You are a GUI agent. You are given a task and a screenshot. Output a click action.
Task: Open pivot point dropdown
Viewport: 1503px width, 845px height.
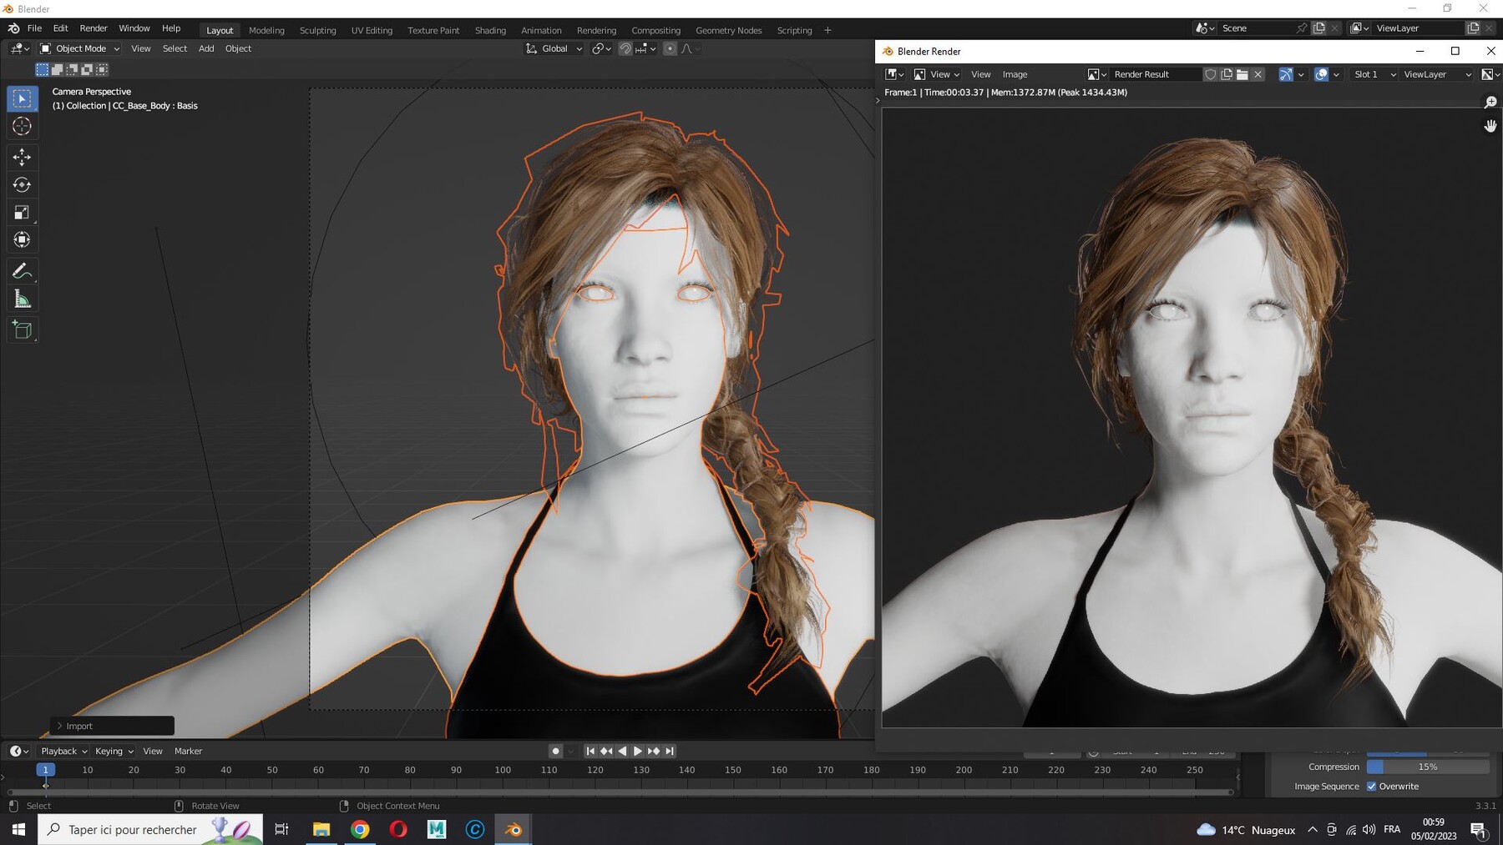point(601,48)
